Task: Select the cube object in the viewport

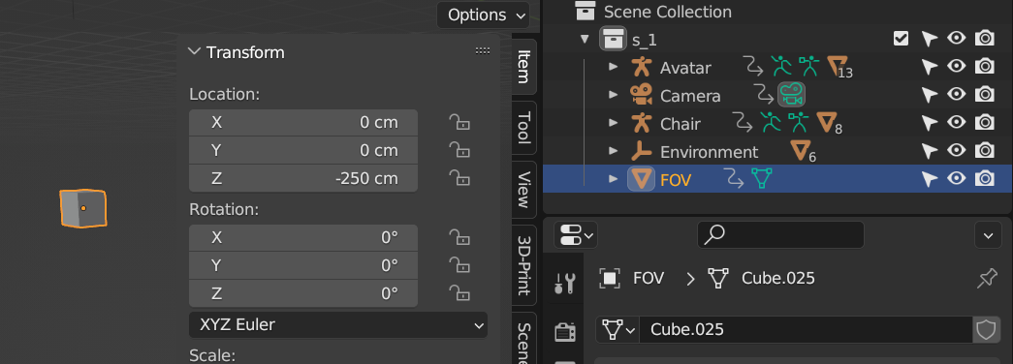Action: [x=83, y=208]
